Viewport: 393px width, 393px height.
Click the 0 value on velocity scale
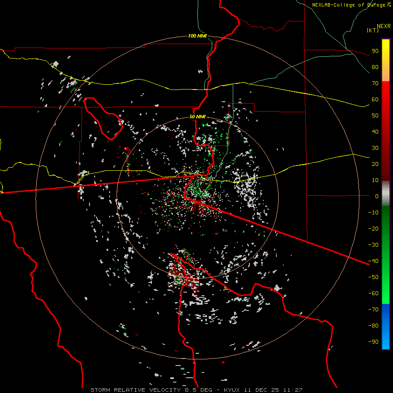click(x=377, y=196)
